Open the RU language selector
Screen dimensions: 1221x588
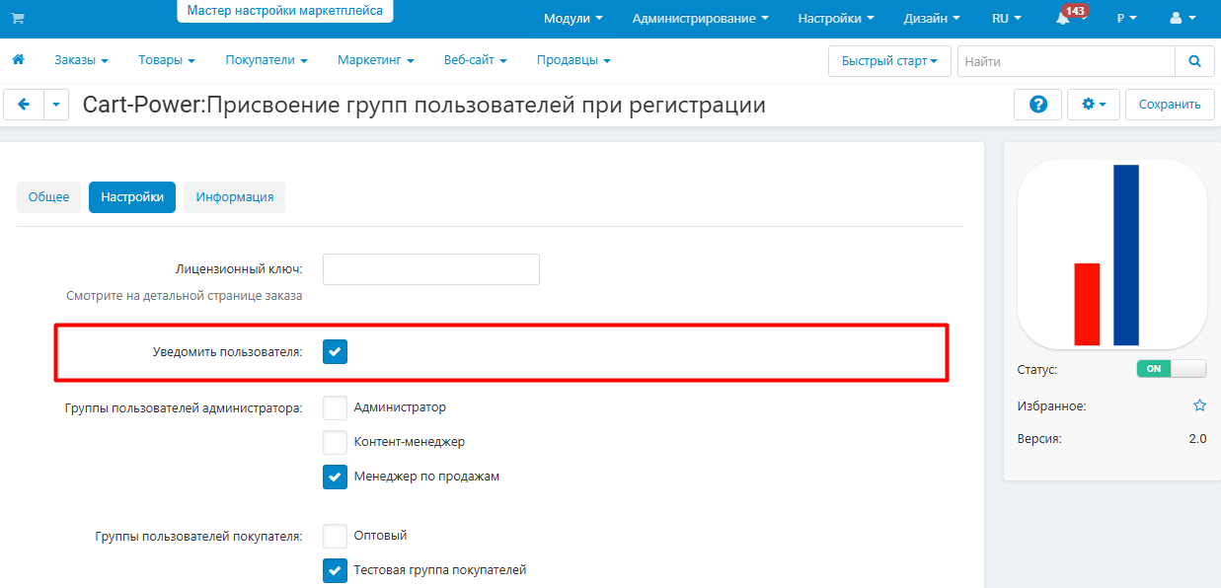[x=1007, y=19]
